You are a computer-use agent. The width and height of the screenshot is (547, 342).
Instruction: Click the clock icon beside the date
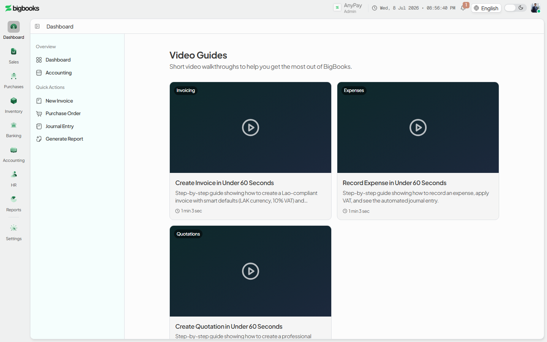coord(375,8)
